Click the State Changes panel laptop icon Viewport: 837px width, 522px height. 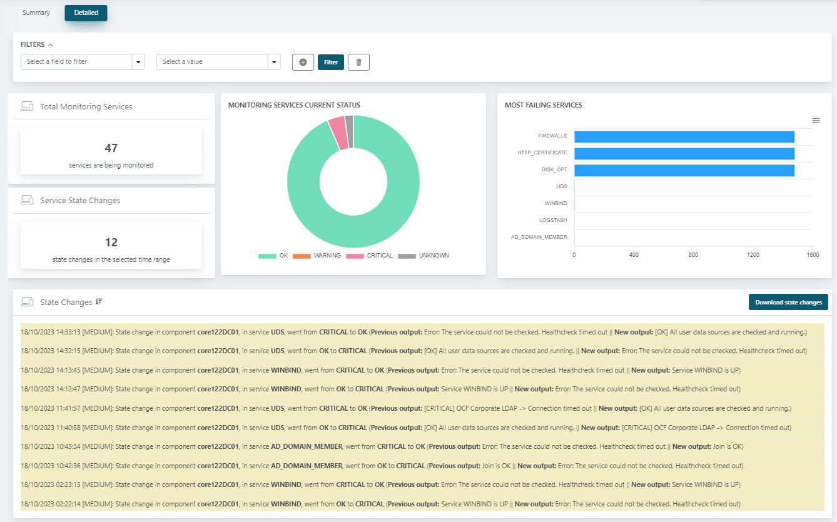tap(27, 302)
